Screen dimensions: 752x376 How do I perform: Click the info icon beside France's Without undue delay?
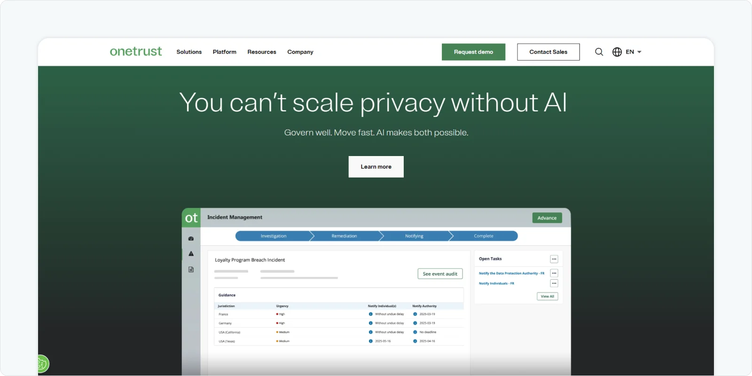point(370,314)
